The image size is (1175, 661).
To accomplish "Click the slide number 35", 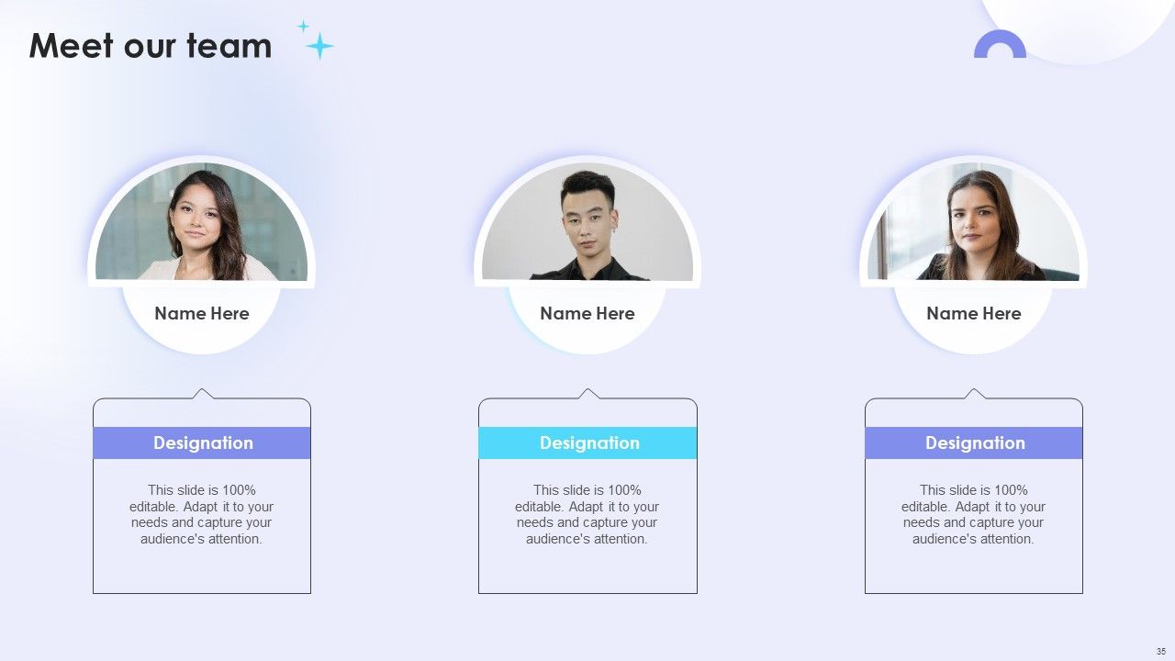I will 1161,651.
